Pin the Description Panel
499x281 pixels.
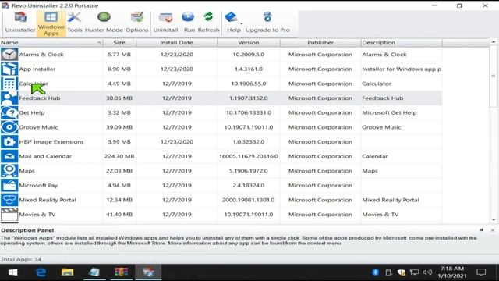coord(482,230)
